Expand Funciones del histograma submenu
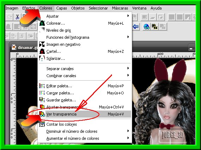The height and width of the screenshot is (150, 201). [85, 37]
